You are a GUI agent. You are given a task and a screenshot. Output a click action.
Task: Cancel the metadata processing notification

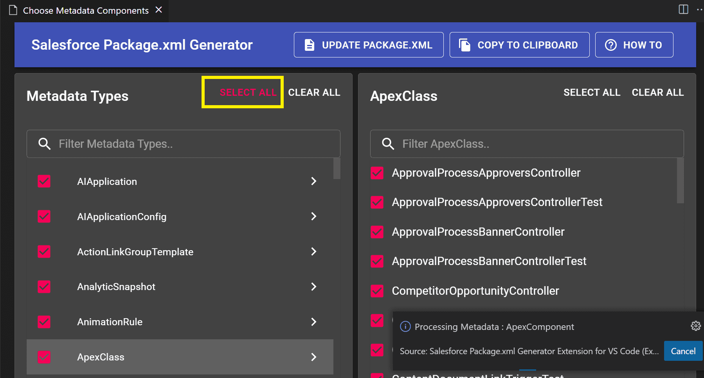tap(683, 351)
